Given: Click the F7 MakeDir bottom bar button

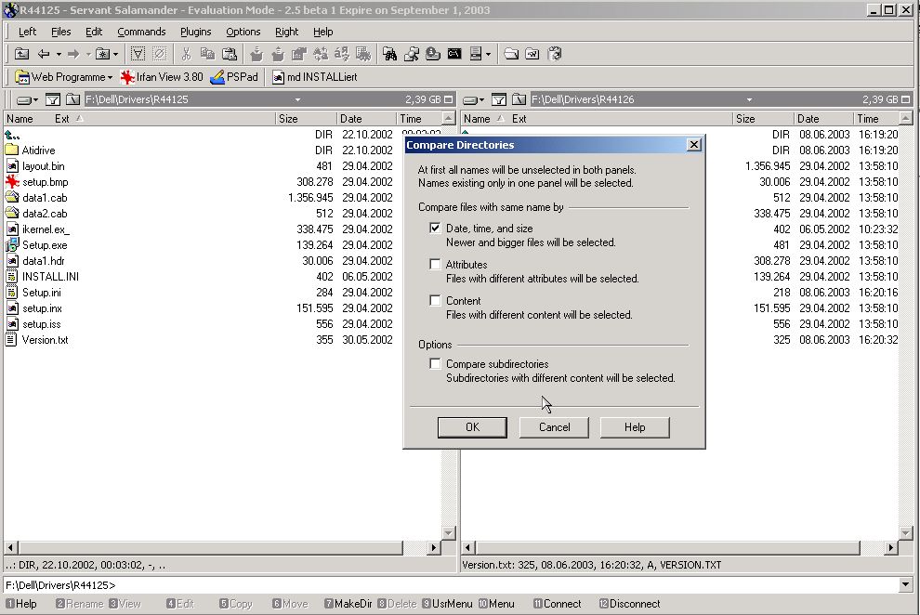Looking at the screenshot, I should click(348, 604).
